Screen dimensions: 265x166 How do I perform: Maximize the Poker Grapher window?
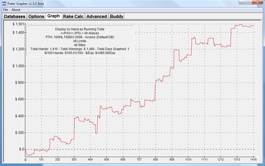coord(249,2)
